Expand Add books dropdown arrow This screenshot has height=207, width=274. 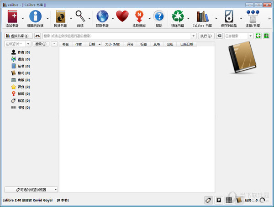tap(23, 18)
